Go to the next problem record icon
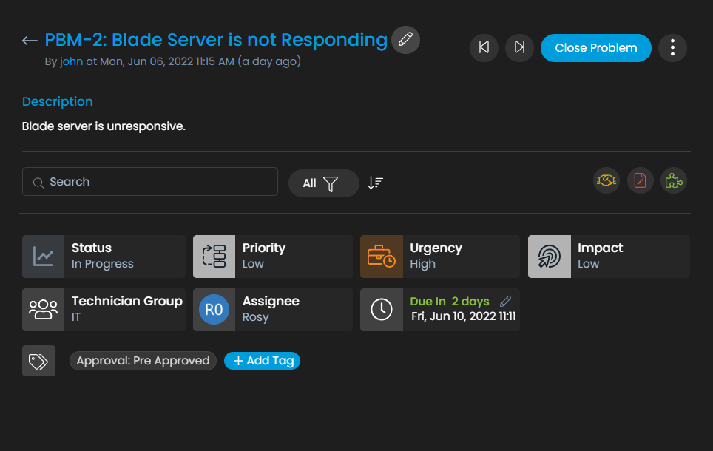Image resolution: width=713 pixels, height=451 pixels. pyautogui.click(x=519, y=47)
